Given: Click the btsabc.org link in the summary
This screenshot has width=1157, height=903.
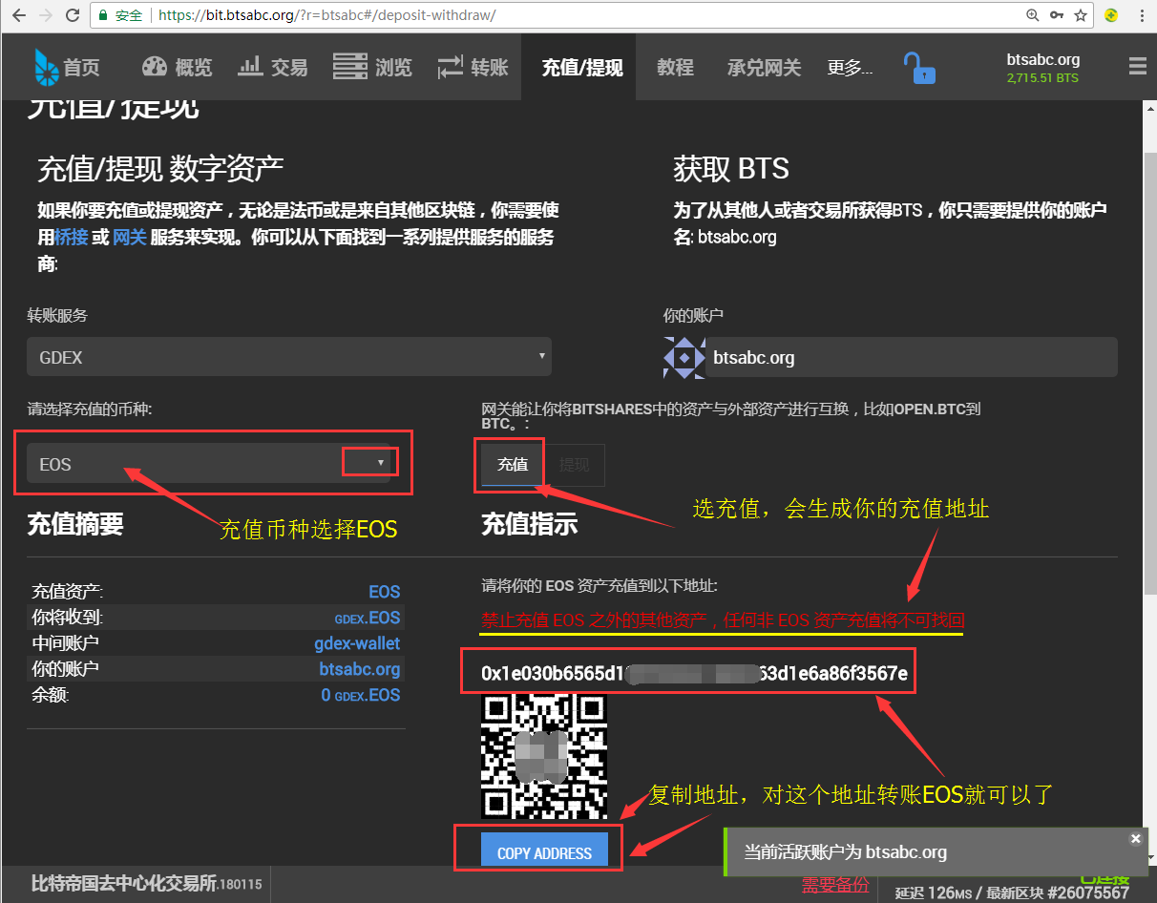Looking at the screenshot, I should [x=360, y=669].
